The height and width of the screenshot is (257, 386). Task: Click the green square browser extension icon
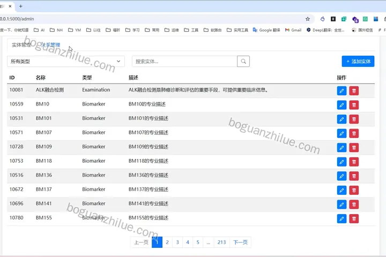tap(365, 19)
